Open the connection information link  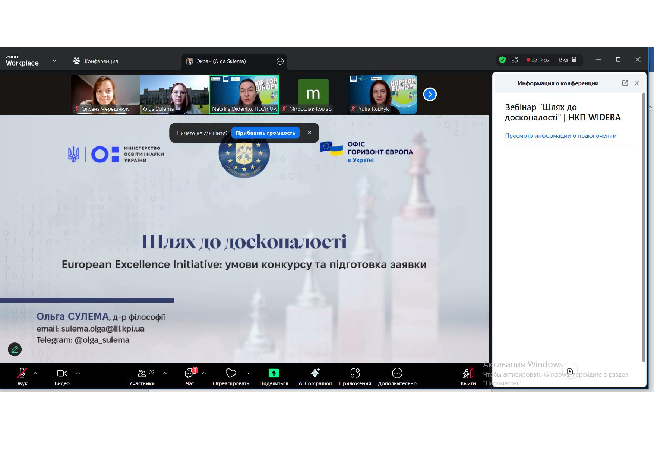[560, 136]
